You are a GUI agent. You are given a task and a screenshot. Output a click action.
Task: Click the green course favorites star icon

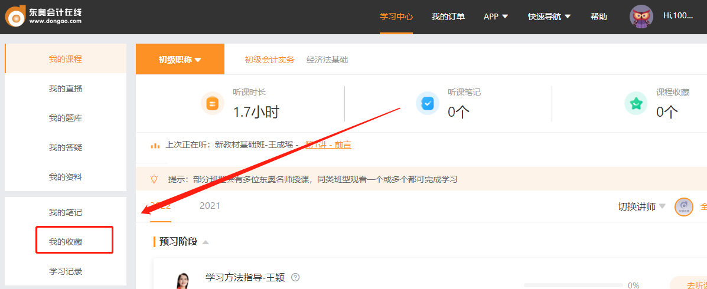636,104
